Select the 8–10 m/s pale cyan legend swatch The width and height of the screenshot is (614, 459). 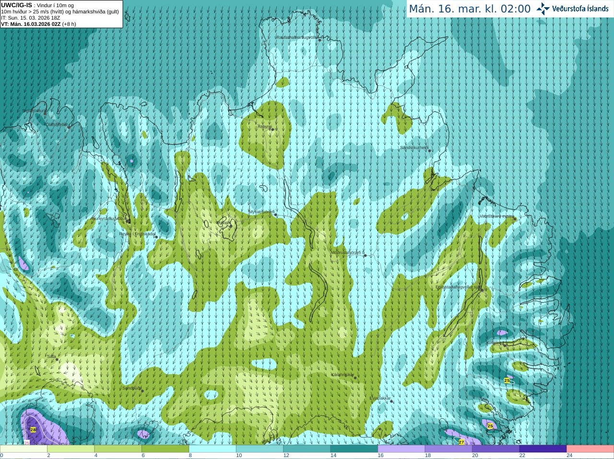pyautogui.click(x=213, y=449)
